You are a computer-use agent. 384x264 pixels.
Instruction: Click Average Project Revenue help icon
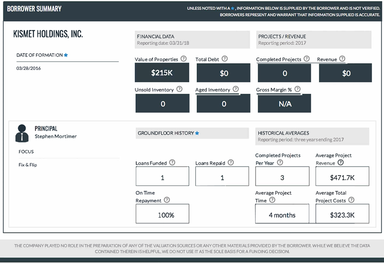(340, 162)
